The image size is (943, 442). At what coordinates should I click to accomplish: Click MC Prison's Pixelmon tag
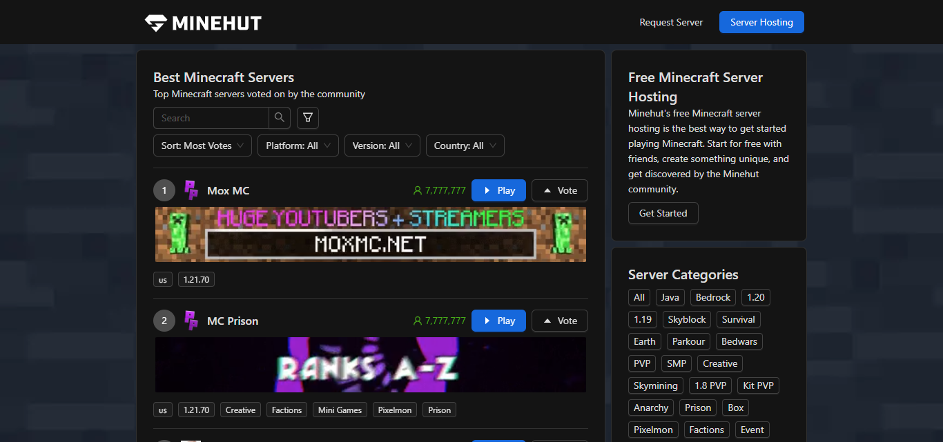[395, 410]
